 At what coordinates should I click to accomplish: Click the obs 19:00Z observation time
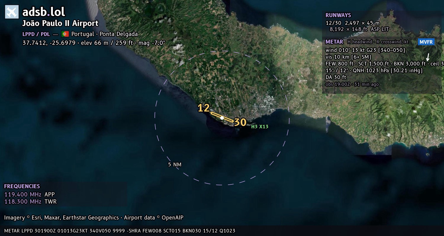pos(352,84)
